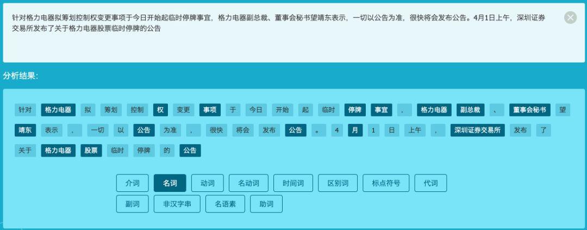
Task: Select the 望 token
Action: (563, 110)
